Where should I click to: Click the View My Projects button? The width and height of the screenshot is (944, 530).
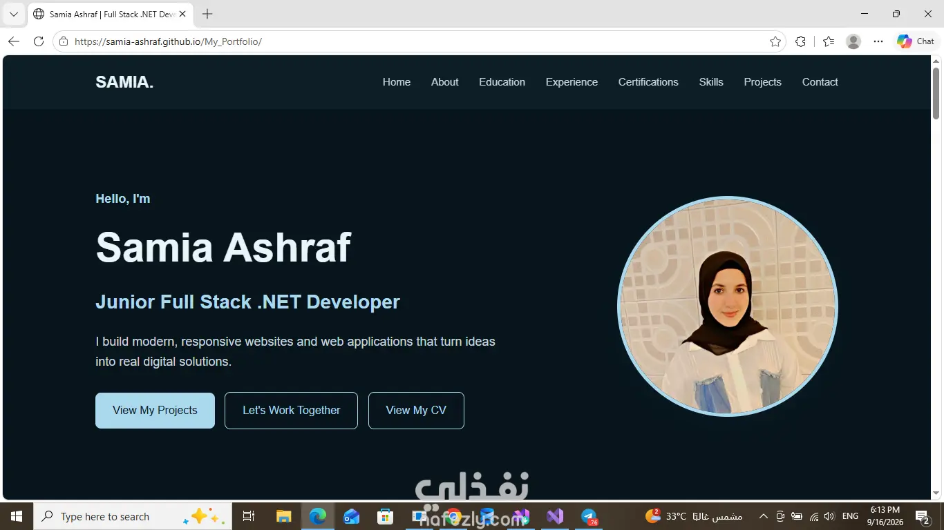pos(155,411)
